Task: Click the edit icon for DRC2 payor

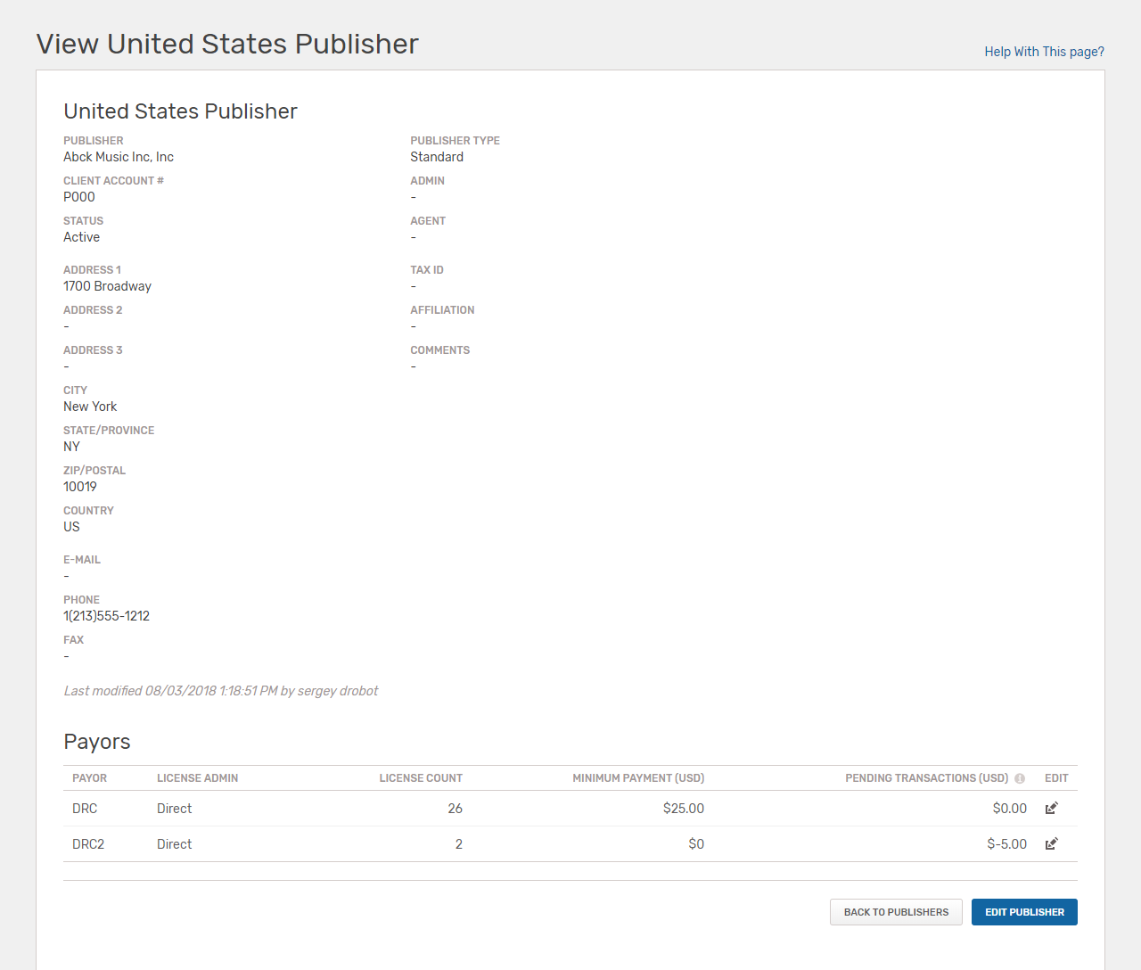Action: 1051,844
